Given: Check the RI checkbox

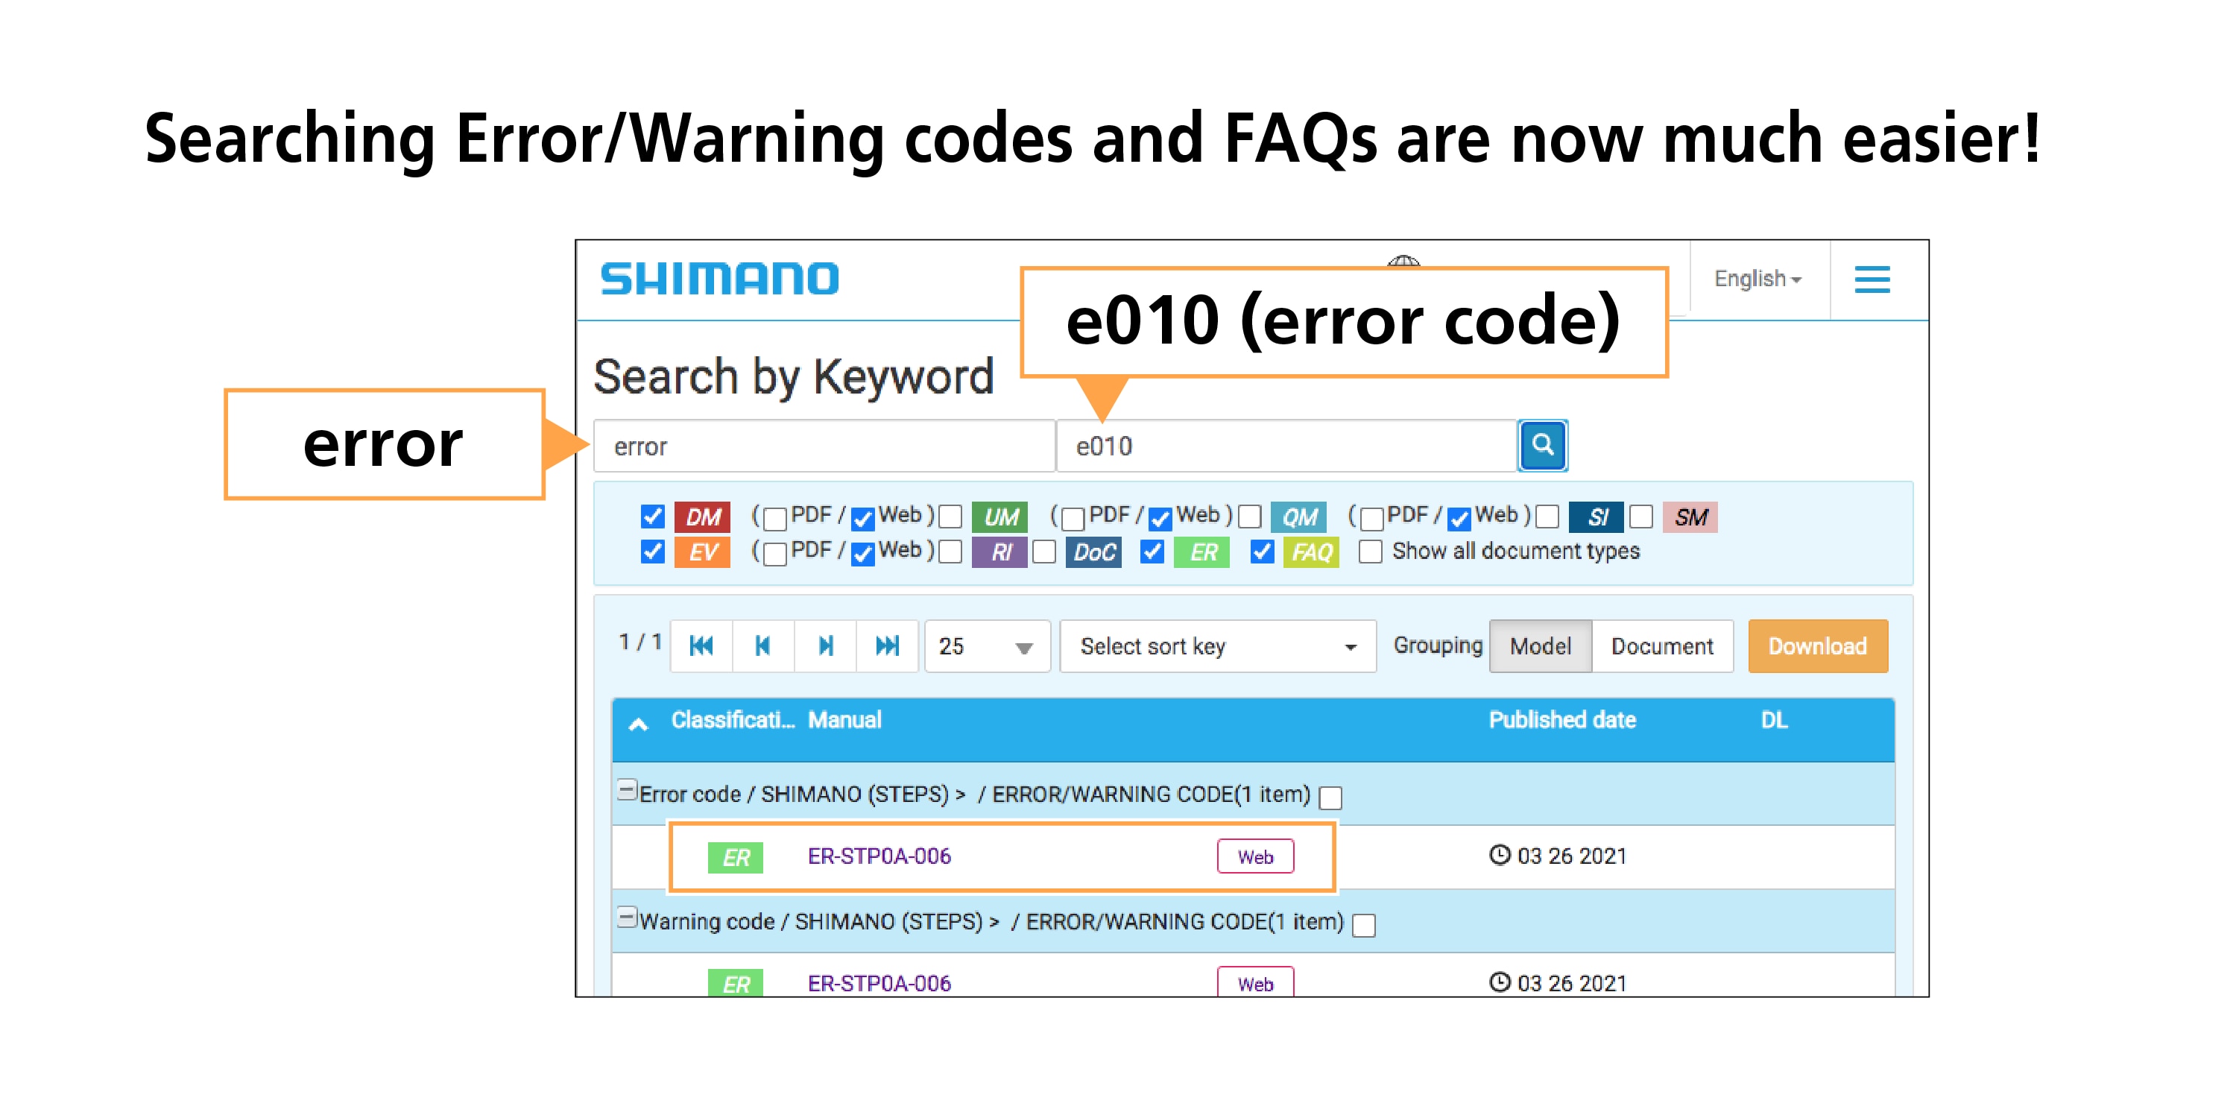Looking at the screenshot, I should point(950,552).
